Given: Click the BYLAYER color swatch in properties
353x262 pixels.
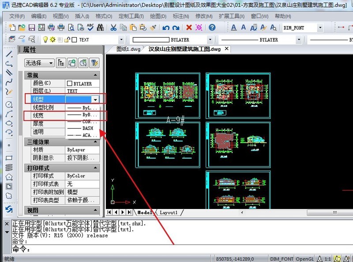Looking at the screenshot, I should pyautogui.click(x=69, y=83).
